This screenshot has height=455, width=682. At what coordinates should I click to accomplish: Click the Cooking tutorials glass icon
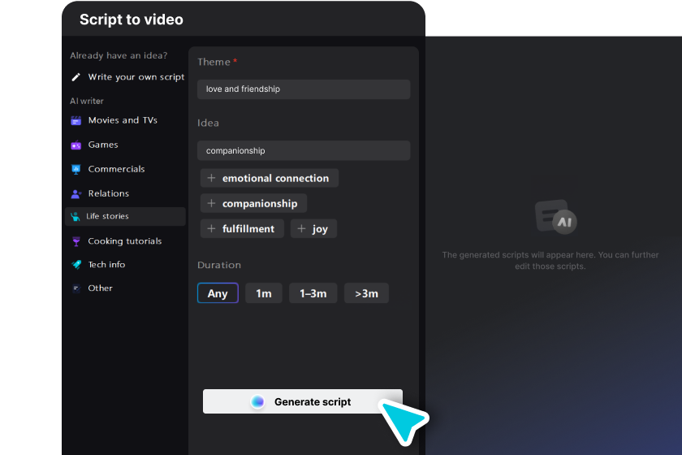(x=76, y=241)
